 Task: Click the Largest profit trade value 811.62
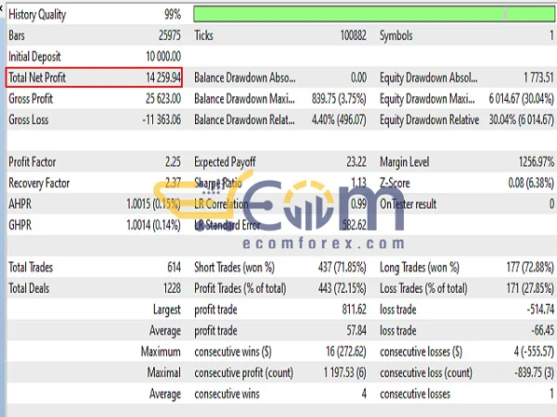point(350,310)
